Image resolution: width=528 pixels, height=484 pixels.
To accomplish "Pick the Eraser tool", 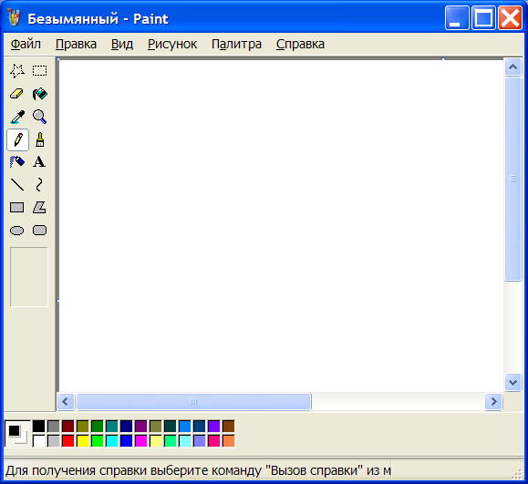I will [x=17, y=94].
